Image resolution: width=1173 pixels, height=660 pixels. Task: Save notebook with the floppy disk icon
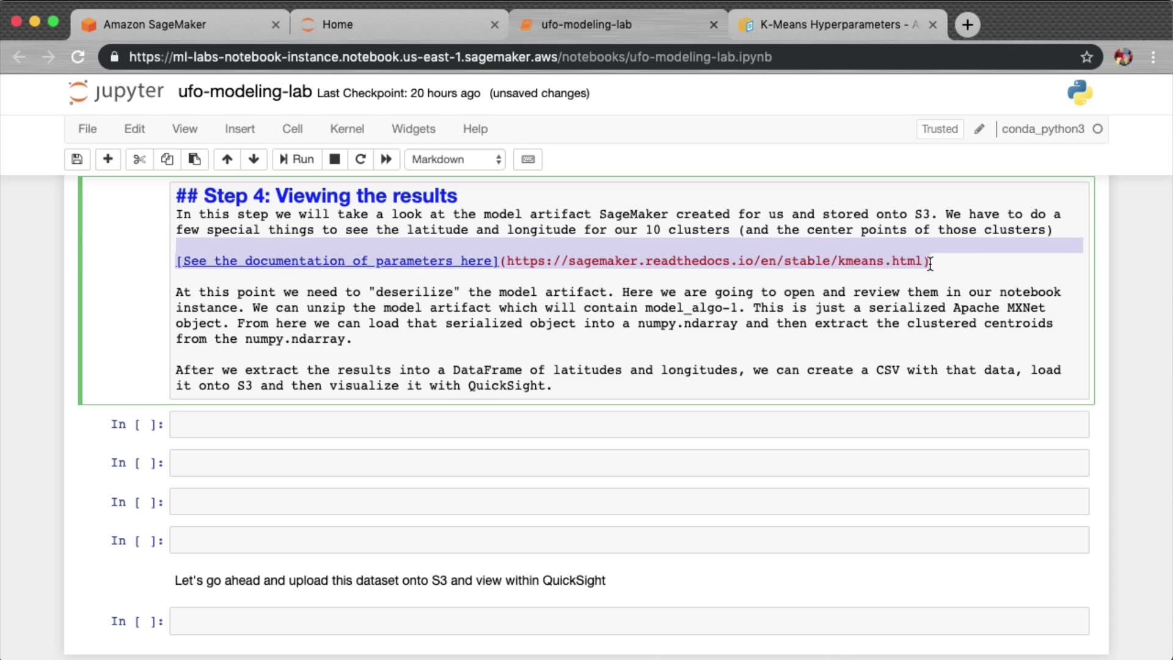[77, 159]
